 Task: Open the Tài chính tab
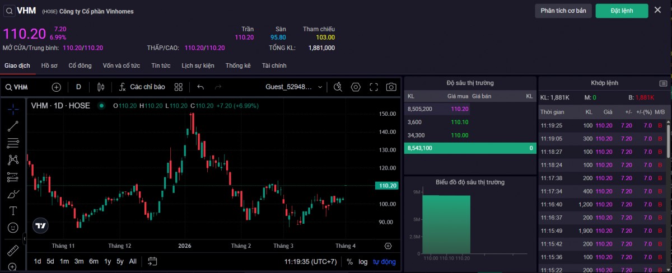[274, 65]
